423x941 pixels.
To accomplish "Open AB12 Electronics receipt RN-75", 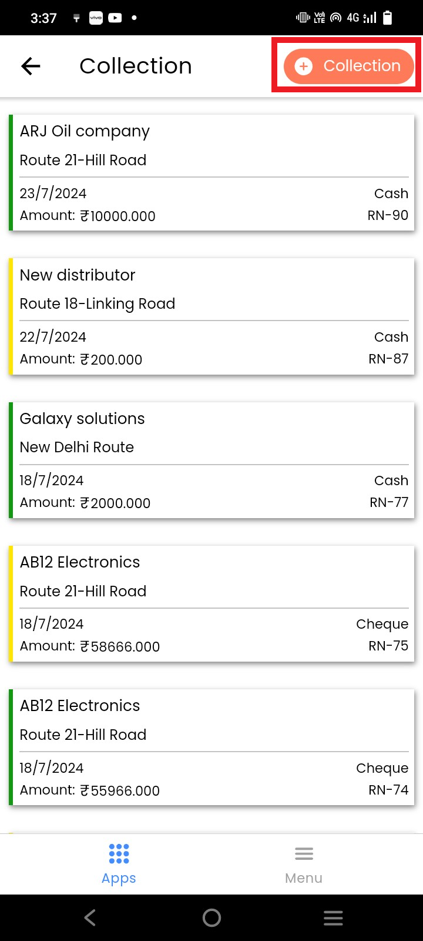I will click(x=213, y=603).
